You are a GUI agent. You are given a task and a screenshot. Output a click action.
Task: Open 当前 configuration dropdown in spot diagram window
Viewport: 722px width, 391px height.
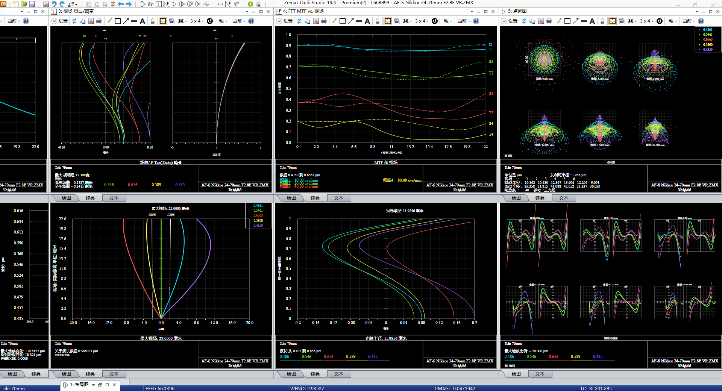(689, 21)
